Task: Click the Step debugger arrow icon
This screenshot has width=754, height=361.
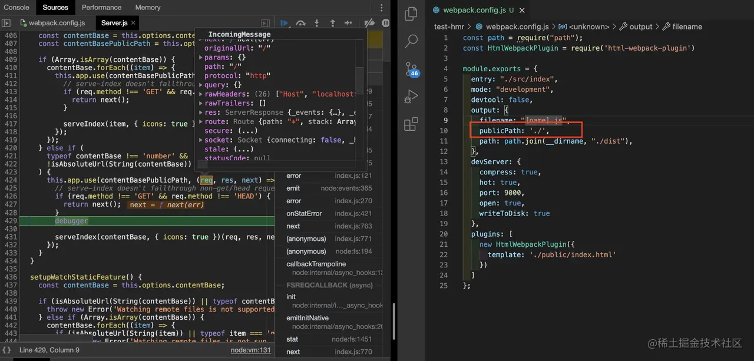Action: point(348,23)
